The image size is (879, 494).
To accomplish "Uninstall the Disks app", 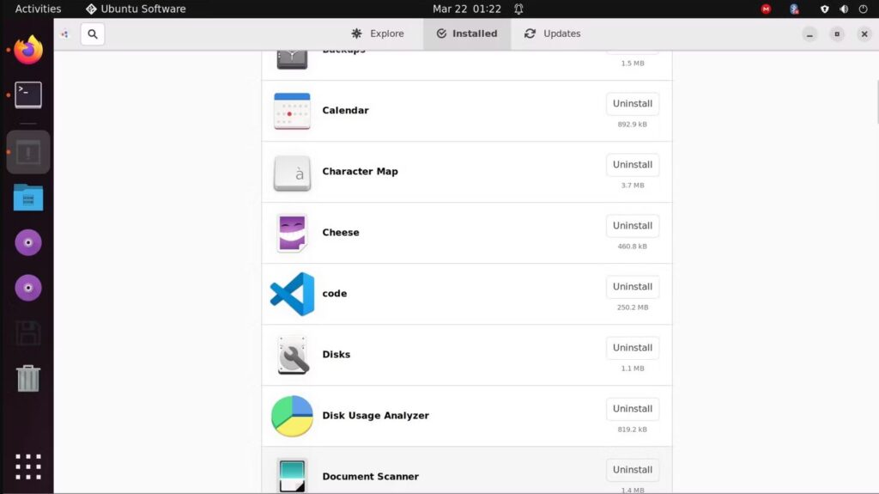I will [633, 348].
